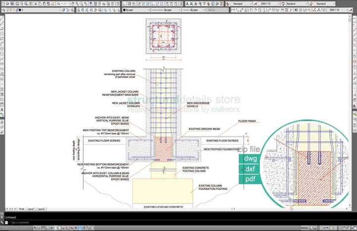Select the Rectangle tool in the Draw toolbar

point(2,39)
